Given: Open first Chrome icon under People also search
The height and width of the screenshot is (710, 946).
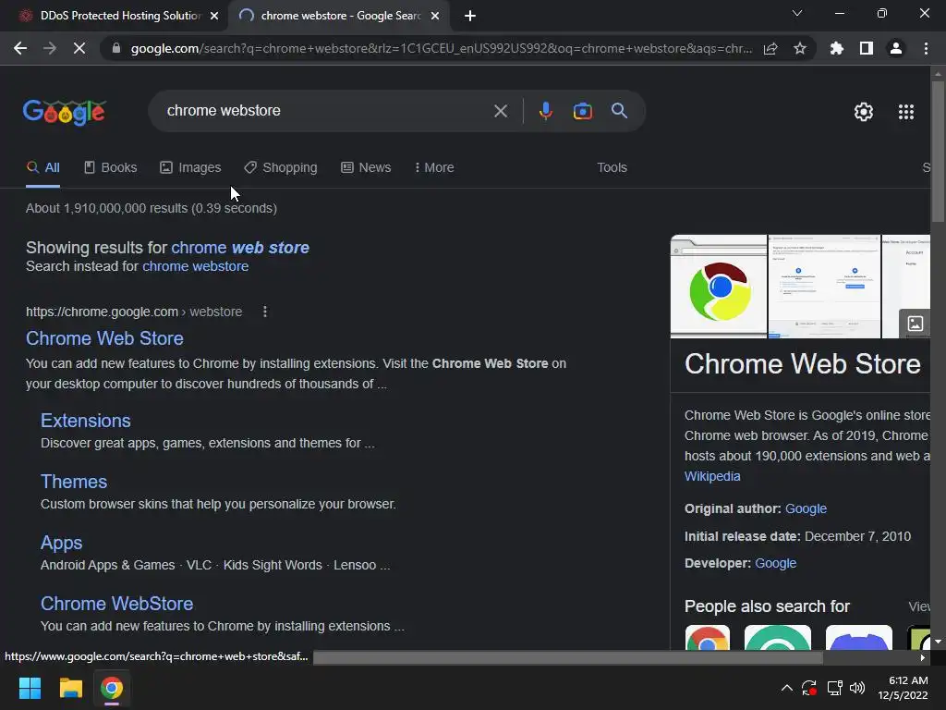Looking at the screenshot, I should (708, 638).
